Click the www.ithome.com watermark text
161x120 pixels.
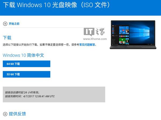(x=95, y=39)
